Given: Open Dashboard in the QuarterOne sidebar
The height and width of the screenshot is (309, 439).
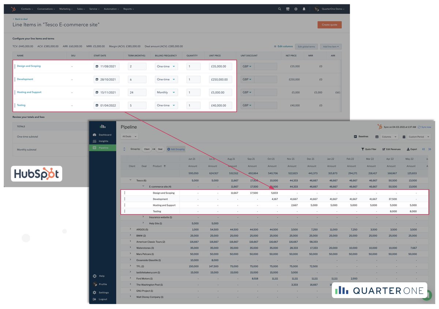Looking at the screenshot, I should coord(102,135).
